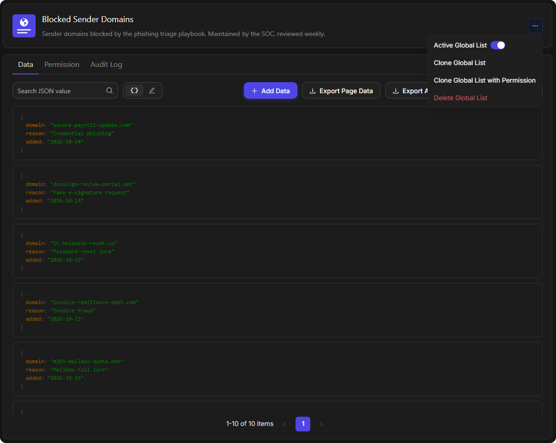Click the "Credential phishing" reason value
The width and height of the screenshot is (556, 443).
pos(82,133)
